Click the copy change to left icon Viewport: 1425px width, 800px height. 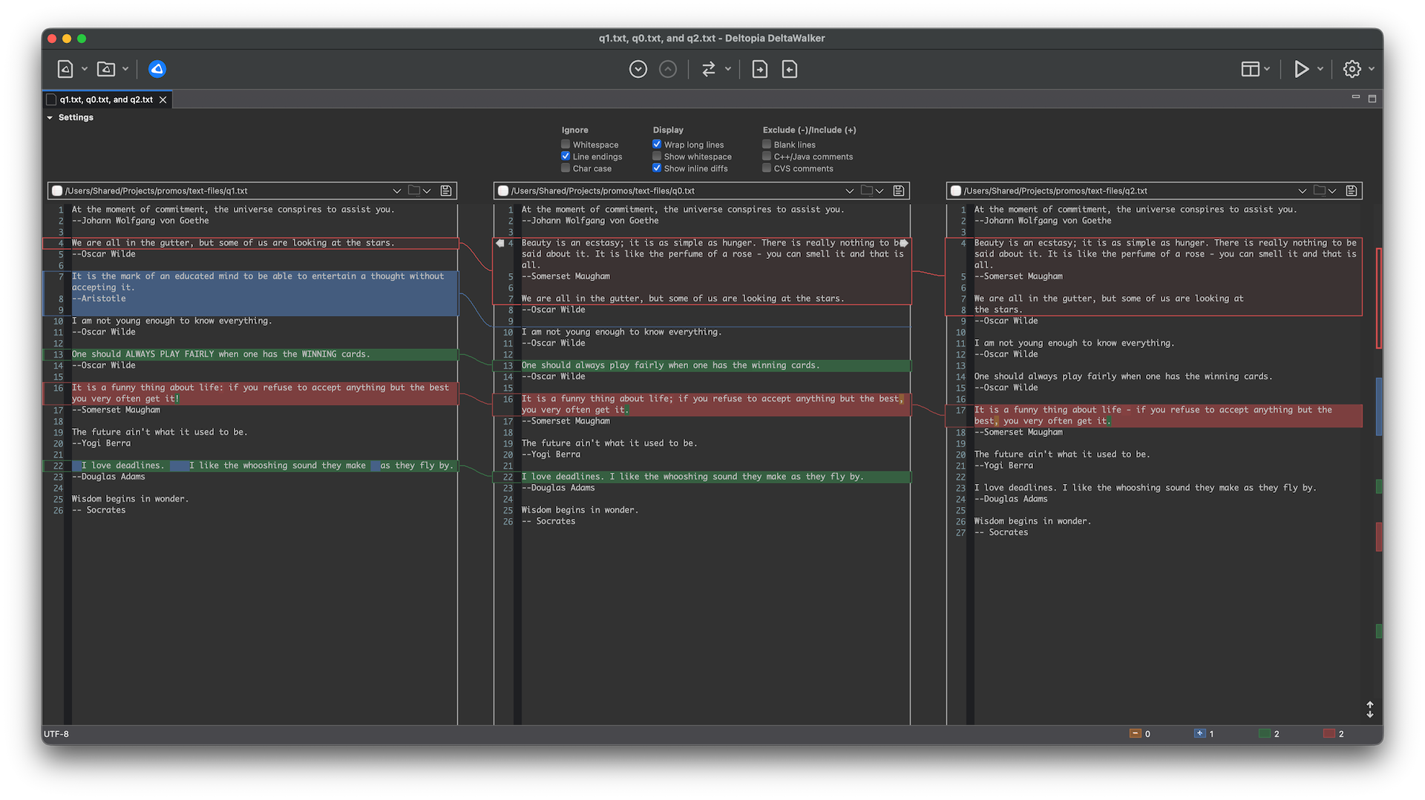[790, 69]
